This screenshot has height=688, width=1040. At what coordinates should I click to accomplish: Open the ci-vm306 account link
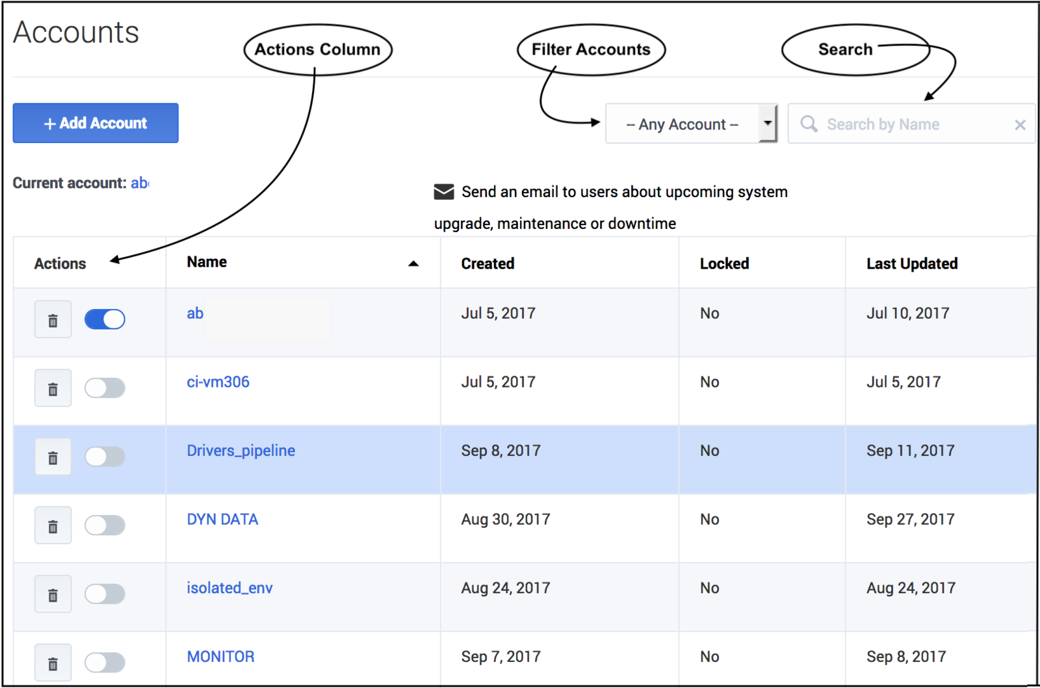click(218, 382)
